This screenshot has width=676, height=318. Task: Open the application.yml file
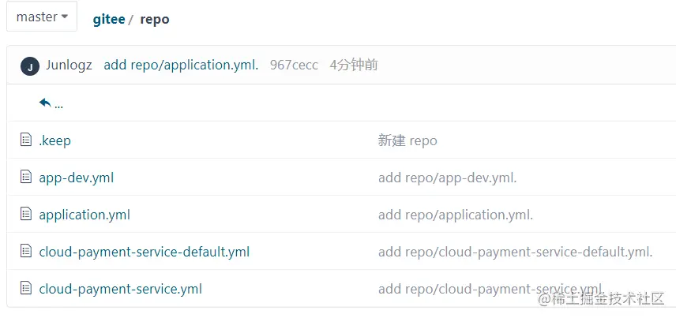[x=84, y=215]
